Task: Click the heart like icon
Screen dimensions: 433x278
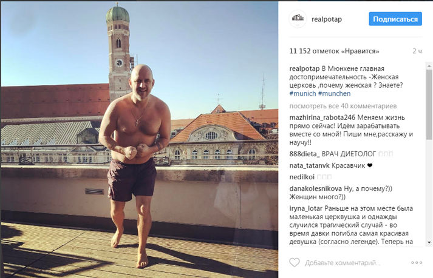Action: (295, 262)
